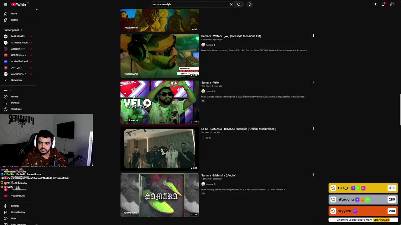401x225 pixels.
Task: Expand the Subscriptions section header
Action: point(13,30)
